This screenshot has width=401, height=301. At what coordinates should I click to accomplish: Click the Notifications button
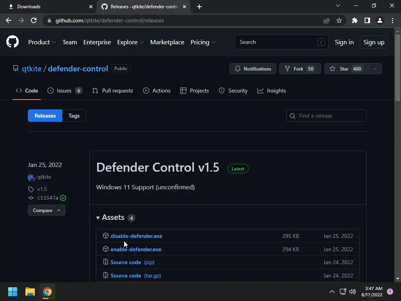tap(253, 69)
